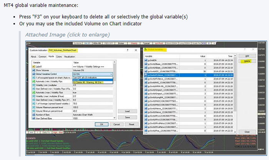Toggle the Long DSMA chart button

184,43
